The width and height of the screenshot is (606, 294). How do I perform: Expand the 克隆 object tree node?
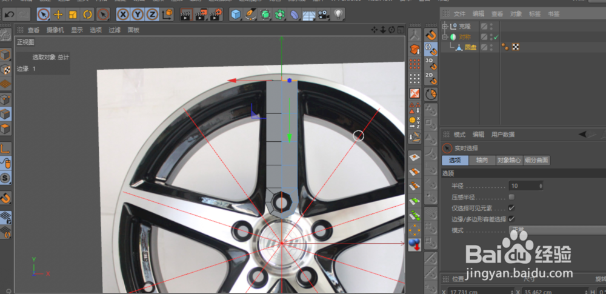click(445, 26)
